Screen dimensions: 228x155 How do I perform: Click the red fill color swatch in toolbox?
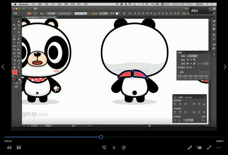pyautogui.click(x=15, y=72)
